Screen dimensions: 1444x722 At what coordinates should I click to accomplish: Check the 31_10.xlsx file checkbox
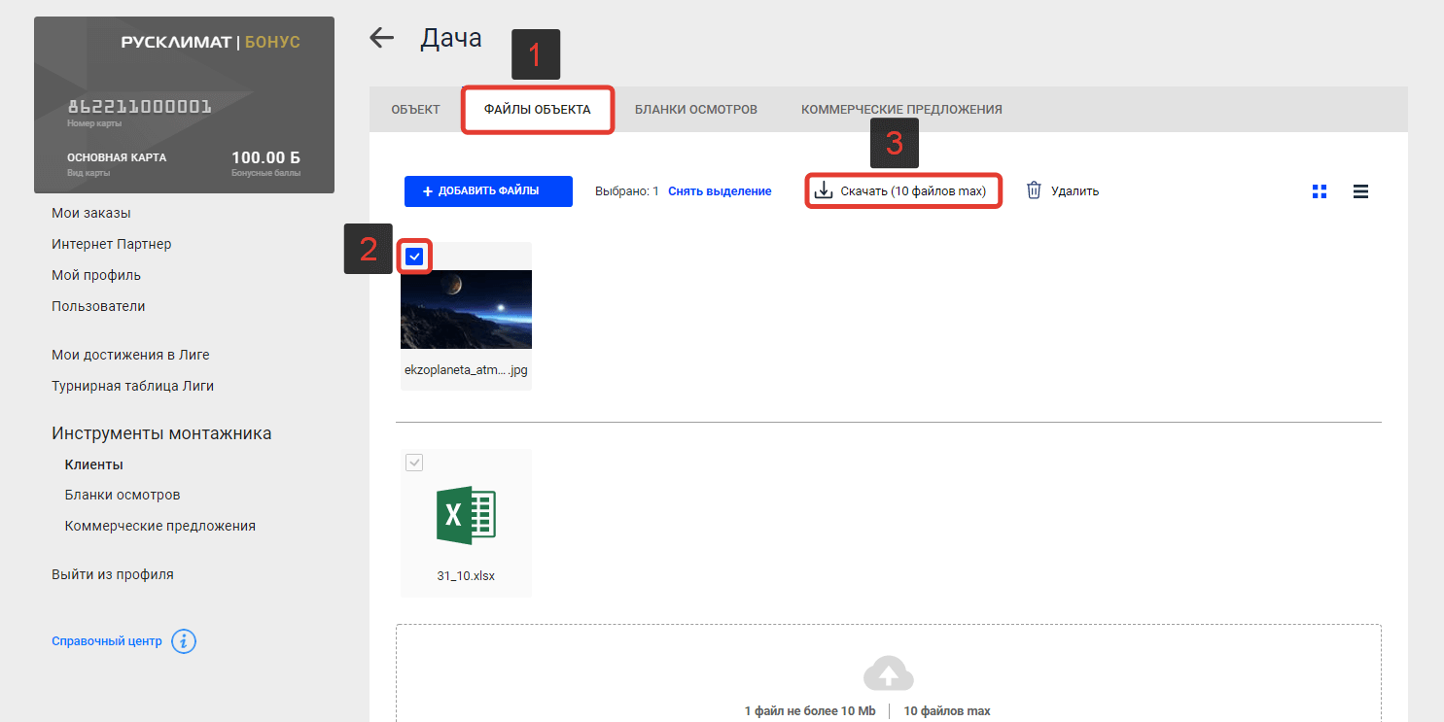coord(415,463)
